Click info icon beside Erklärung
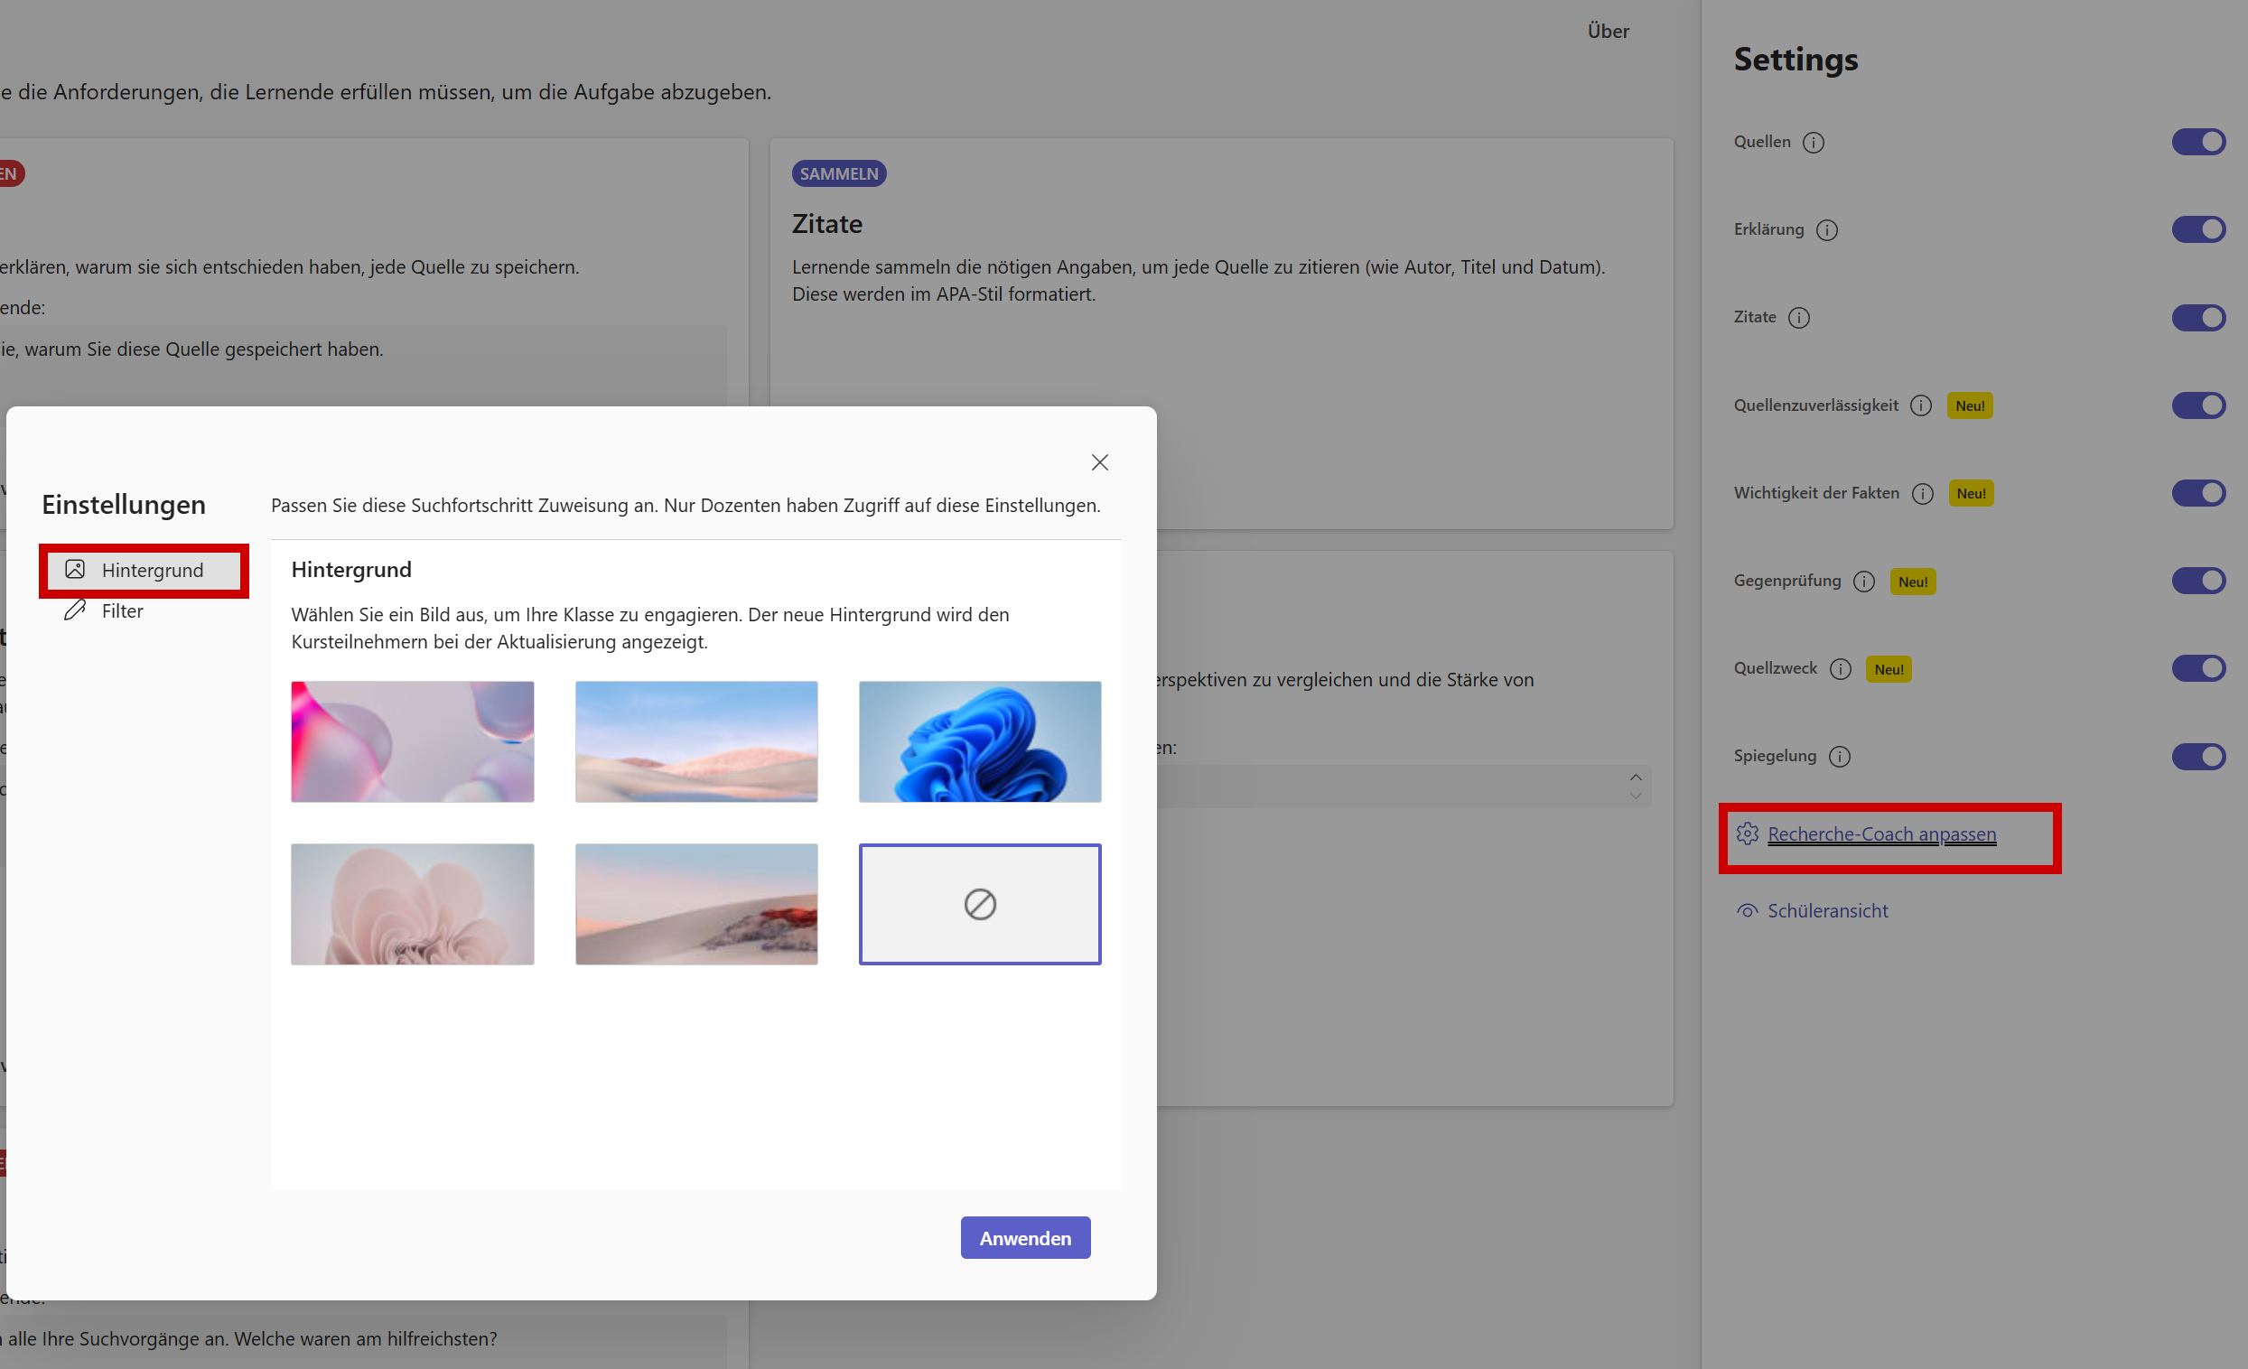This screenshot has height=1369, width=2248. tap(1826, 230)
